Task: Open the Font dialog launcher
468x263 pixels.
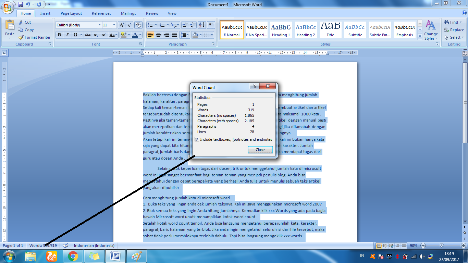Action: [x=140, y=44]
